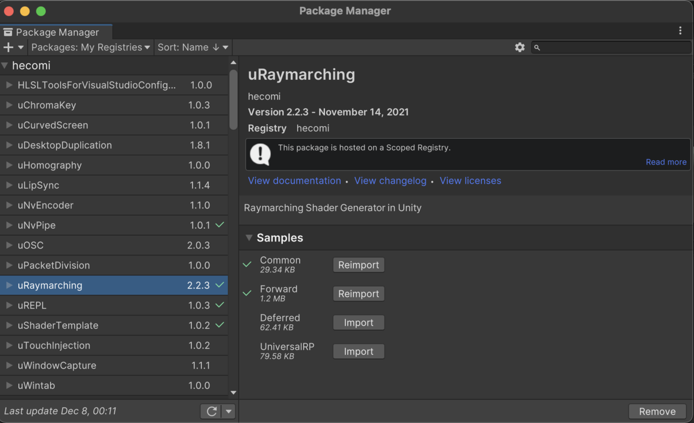The width and height of the screenshot is (694, 423).
Task: Collapse the hecomi registry group
Action: coord(5,66)
